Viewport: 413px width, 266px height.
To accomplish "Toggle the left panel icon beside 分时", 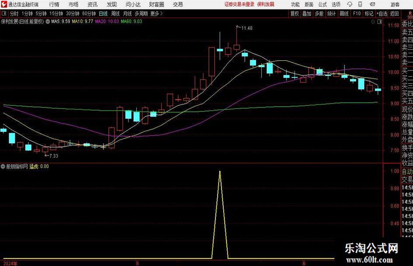I will tap(3, 13).
